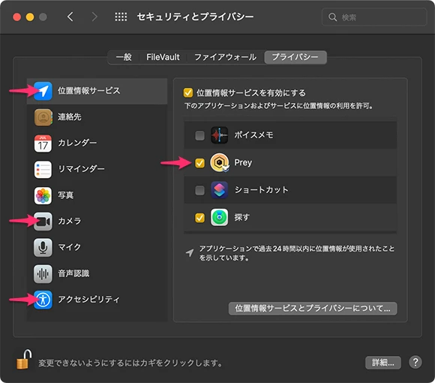The height and width of the screenshot is (383, 435).
Task: Select Speech Recognition (音声認識) icon
Action: pyautogui.click(x=43, y=273)
